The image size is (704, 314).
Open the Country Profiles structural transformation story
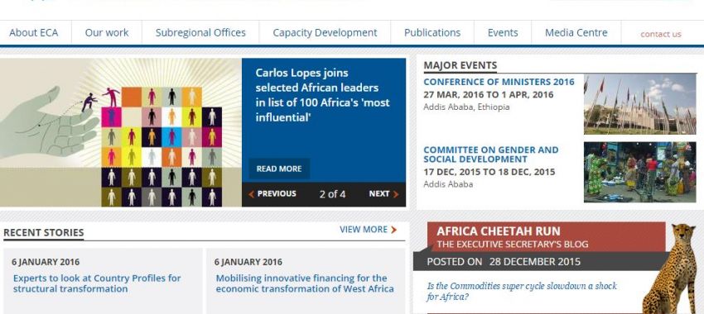[97, 283]
